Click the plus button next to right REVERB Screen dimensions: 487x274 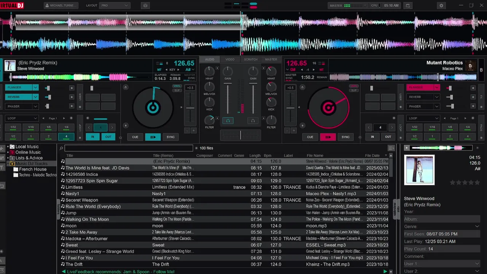pyautogui.click(x=473, y=97)
